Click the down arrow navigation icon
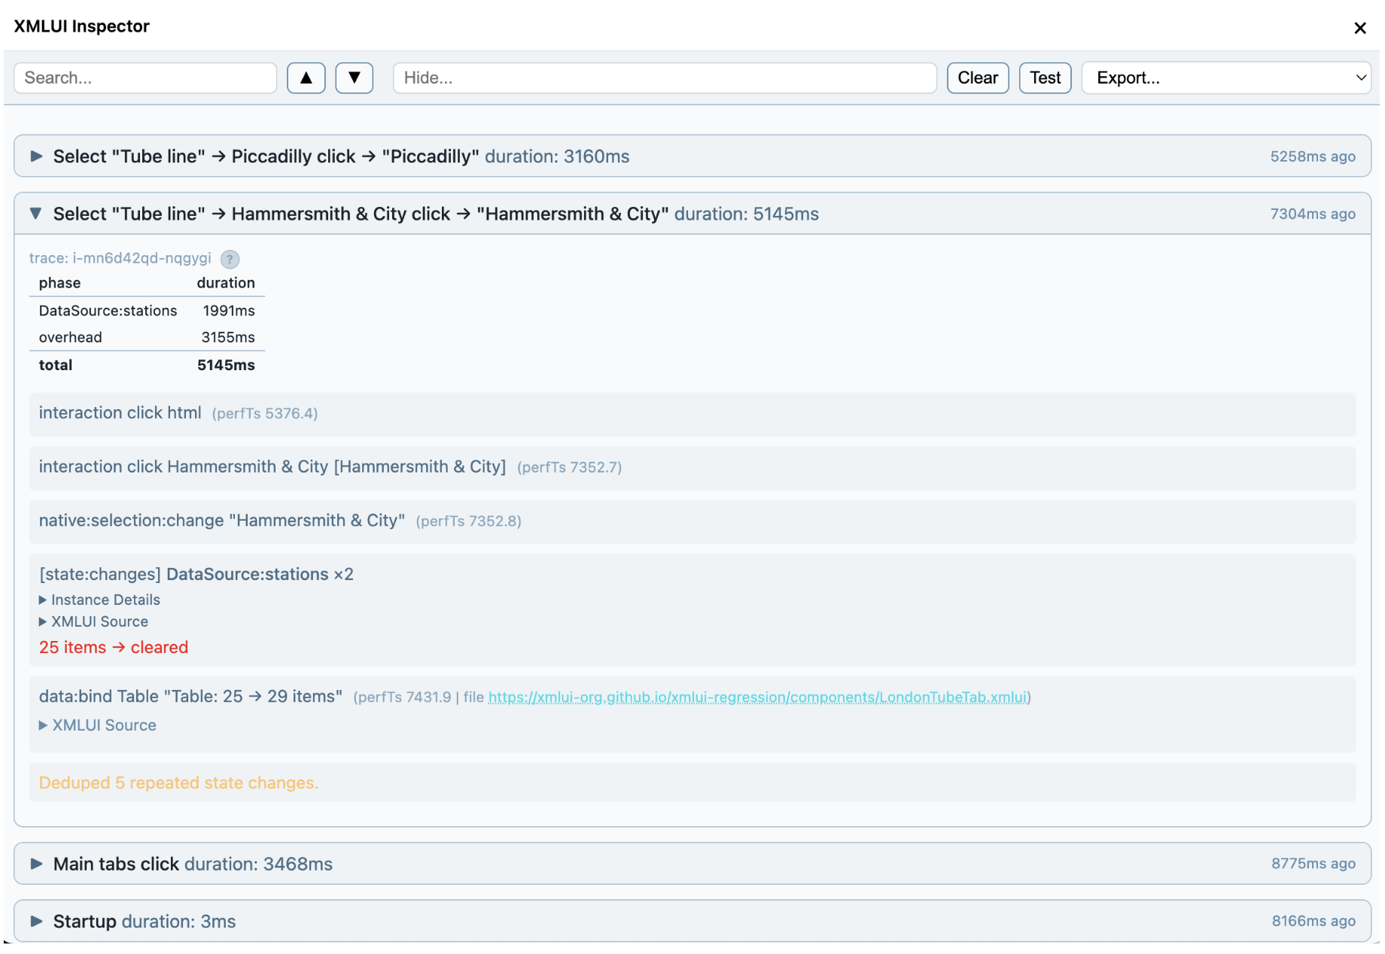The image size is (1385, 954). [354, 77]
